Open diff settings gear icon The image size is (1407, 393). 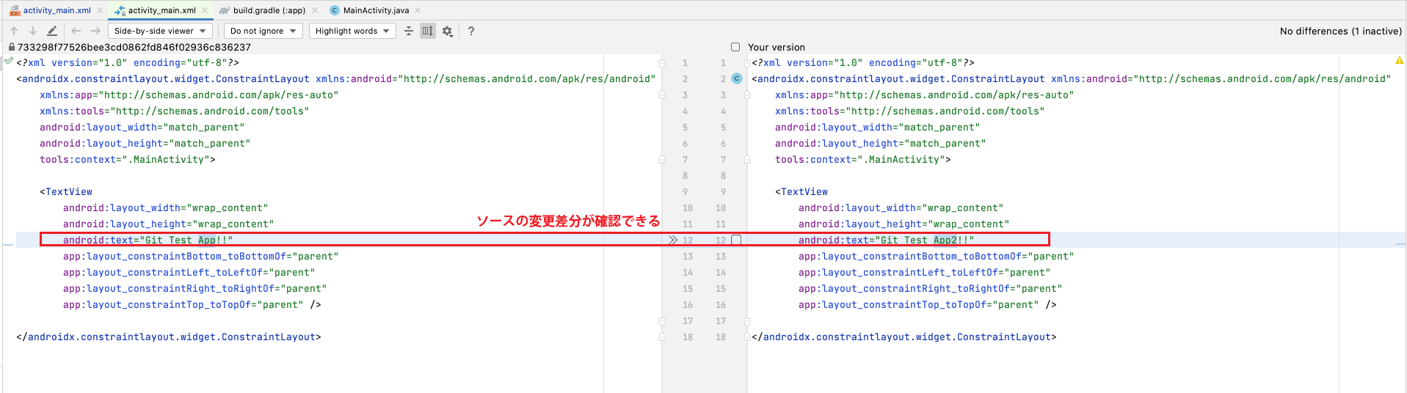click(x=447, y=31)
